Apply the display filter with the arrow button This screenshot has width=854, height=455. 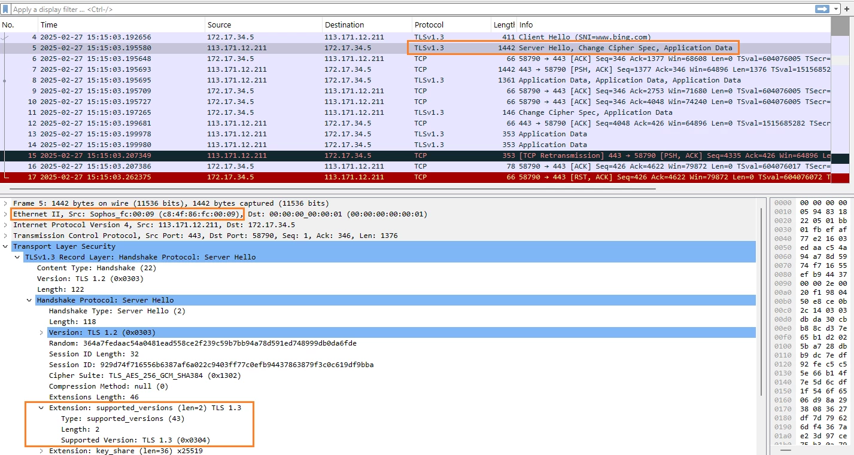(x=822, y=9)
